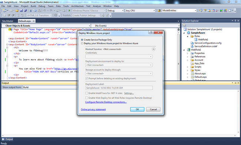The image size is (241, 145).
Task: Click the Publish Web icon after settings
Action: click(103, 15)
